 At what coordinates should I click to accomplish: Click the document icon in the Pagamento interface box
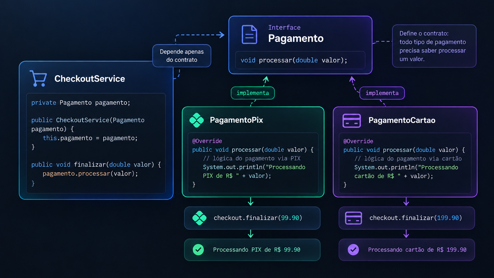click(x=249, y=35)
